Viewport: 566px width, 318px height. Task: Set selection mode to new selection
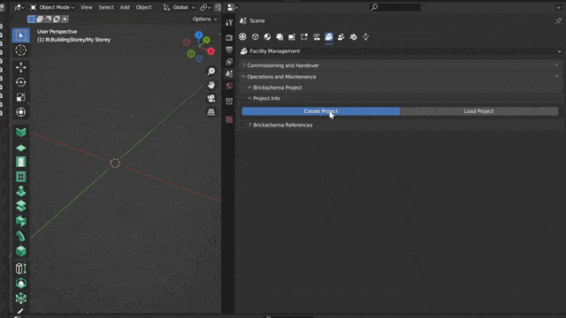point(32,19)
